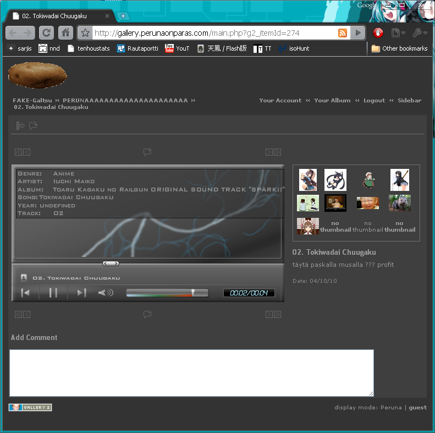The width and height of the screenshot is (435, 433).
Task: Open the Your Album link
Action: [x=332, y=101]
